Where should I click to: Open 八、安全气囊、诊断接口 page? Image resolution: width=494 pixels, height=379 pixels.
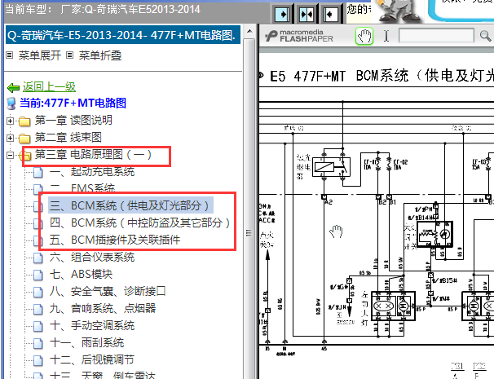pyautogui.click(x=108, y=291)
